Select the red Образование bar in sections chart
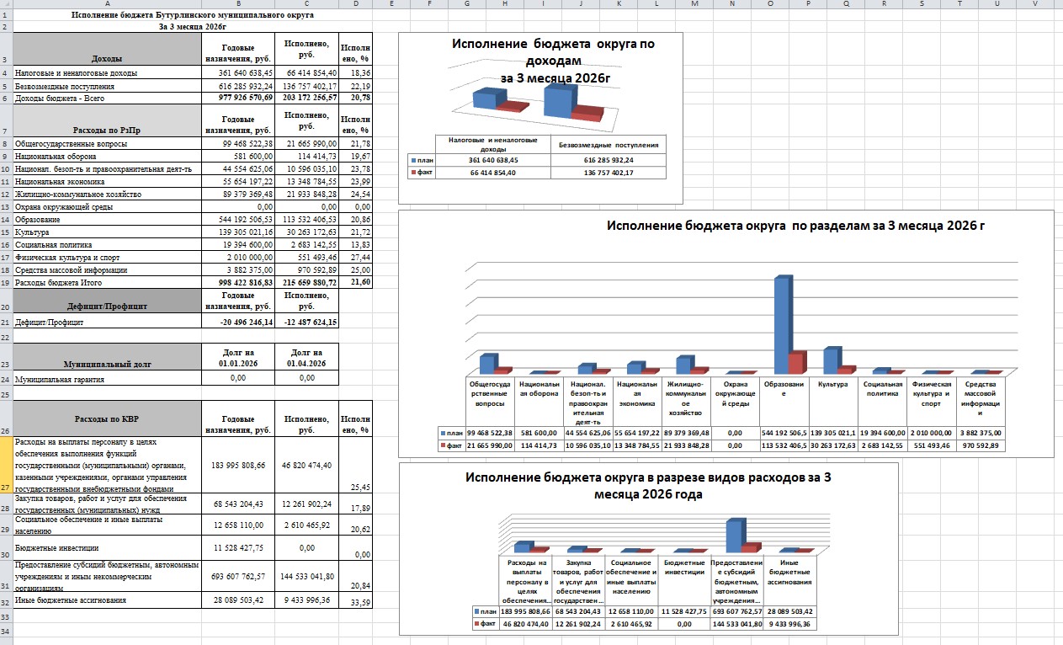This screenshot has height=645, width=1063. [x=797, y=363]
